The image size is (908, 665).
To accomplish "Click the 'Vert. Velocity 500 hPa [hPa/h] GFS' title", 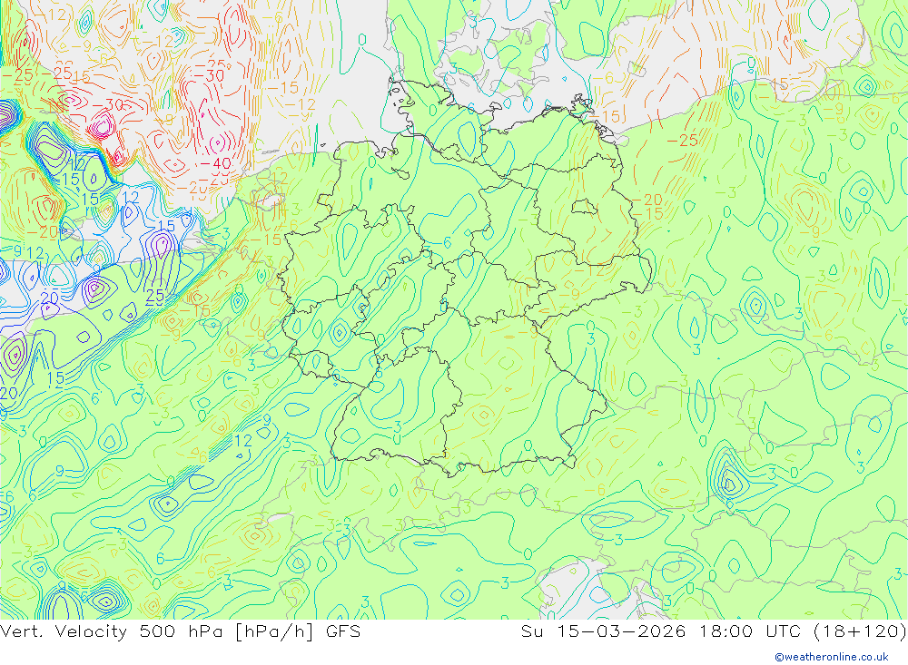I will click(x=180, y=631).
